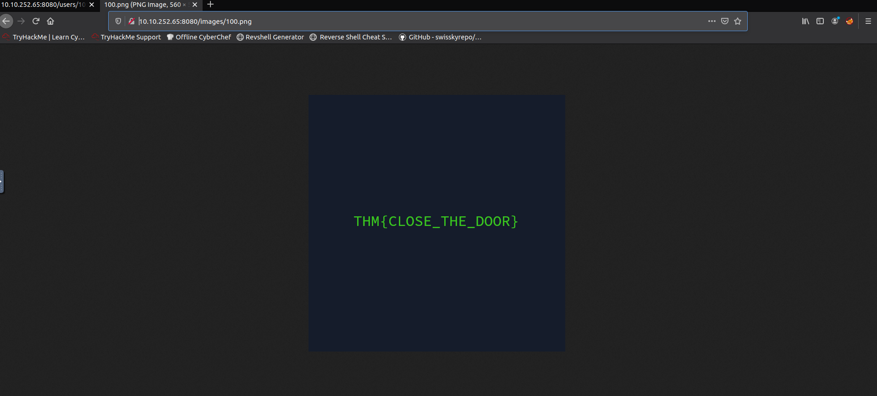The width and height of the screenshot is (877, 396).
Task: Click the browser Back button
Action: click(x=6, y=21)
